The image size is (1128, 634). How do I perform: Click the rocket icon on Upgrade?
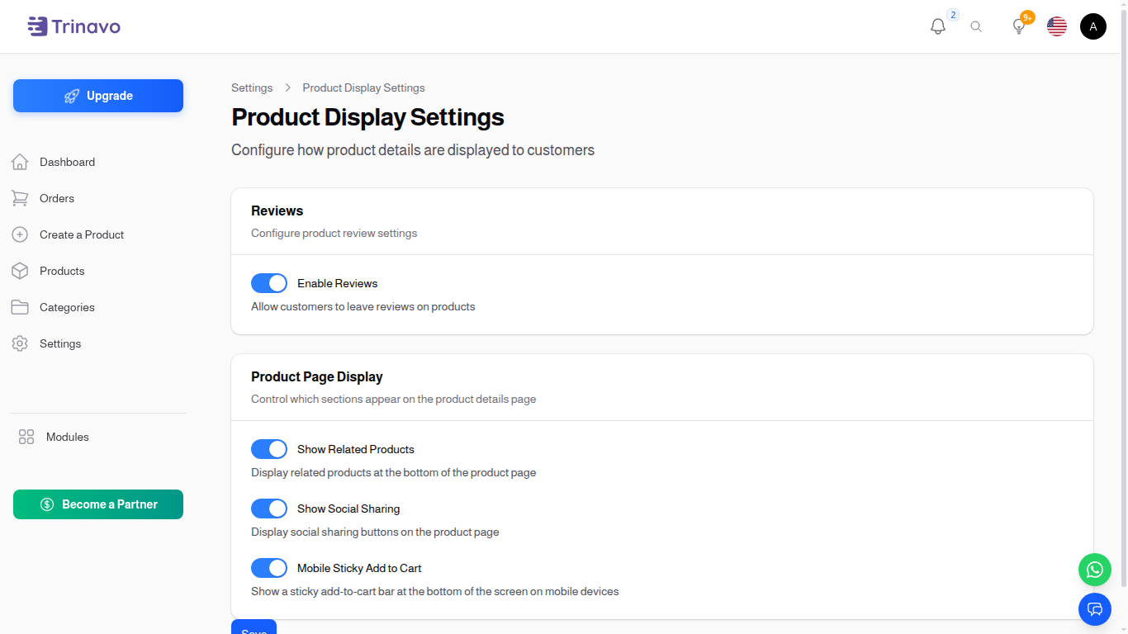click(x=72, y=96)
